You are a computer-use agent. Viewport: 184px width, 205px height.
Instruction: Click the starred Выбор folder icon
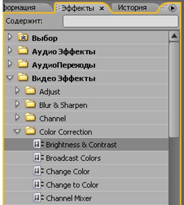pos(23,37)
